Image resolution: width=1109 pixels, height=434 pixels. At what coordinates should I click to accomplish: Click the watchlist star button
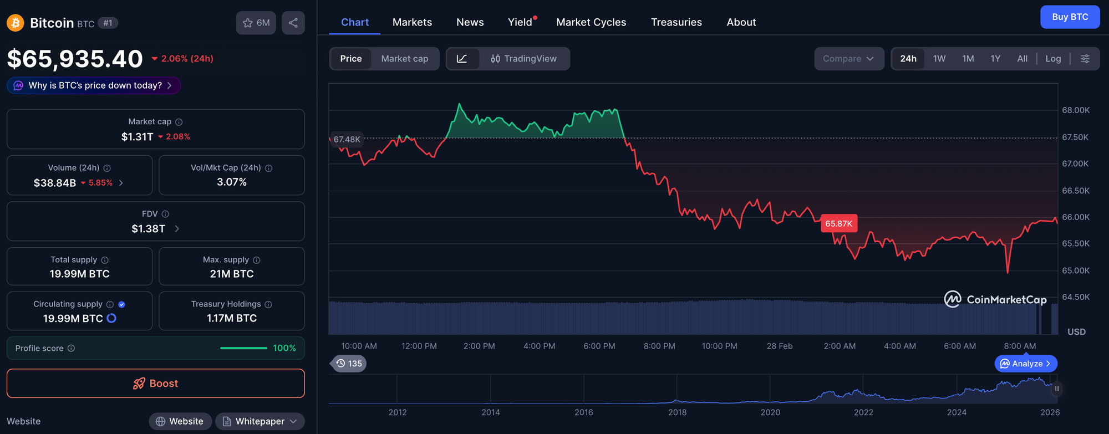[x=256, y=23]
